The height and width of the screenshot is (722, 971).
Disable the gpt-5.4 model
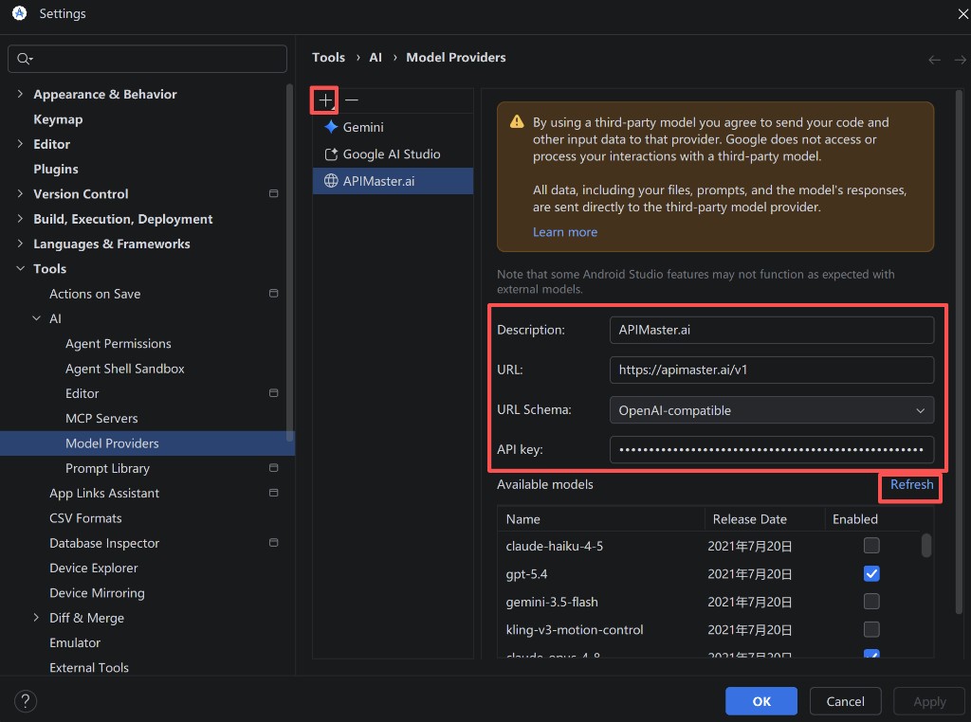pyautogui.click(x=871, y=573)
